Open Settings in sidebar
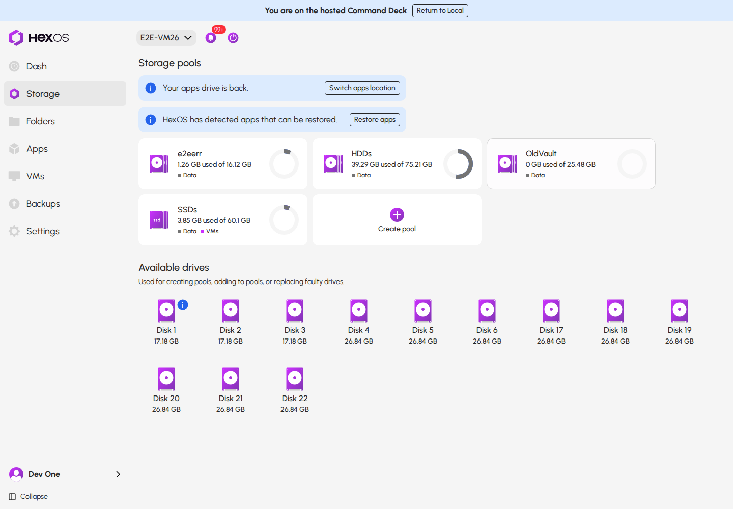The height and width of the screenshot is (509, 733). 65,231
